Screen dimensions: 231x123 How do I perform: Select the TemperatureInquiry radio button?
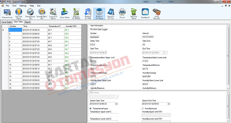pos(90,109)
